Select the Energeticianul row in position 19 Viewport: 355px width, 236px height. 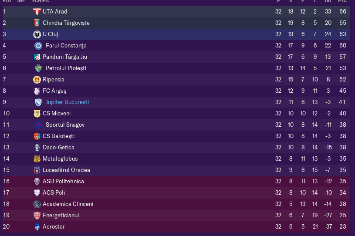click(176, 216)
